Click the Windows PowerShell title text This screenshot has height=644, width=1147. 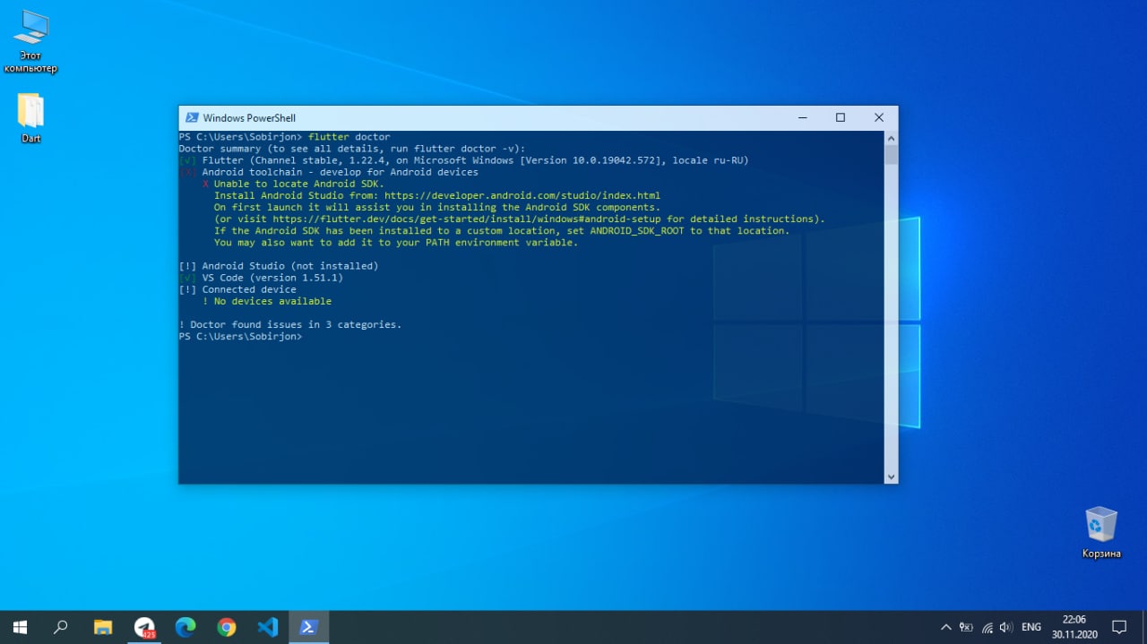(x=249, y=117)
